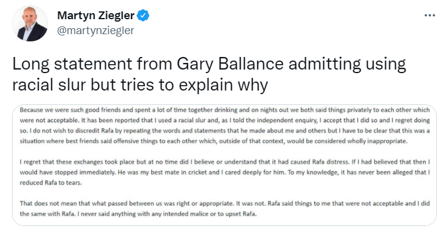Click the blue verified checkmark badge
Image resolution: width=447 pixels, height=232 pixels.
pyautogui.click(x=143, y=16)
